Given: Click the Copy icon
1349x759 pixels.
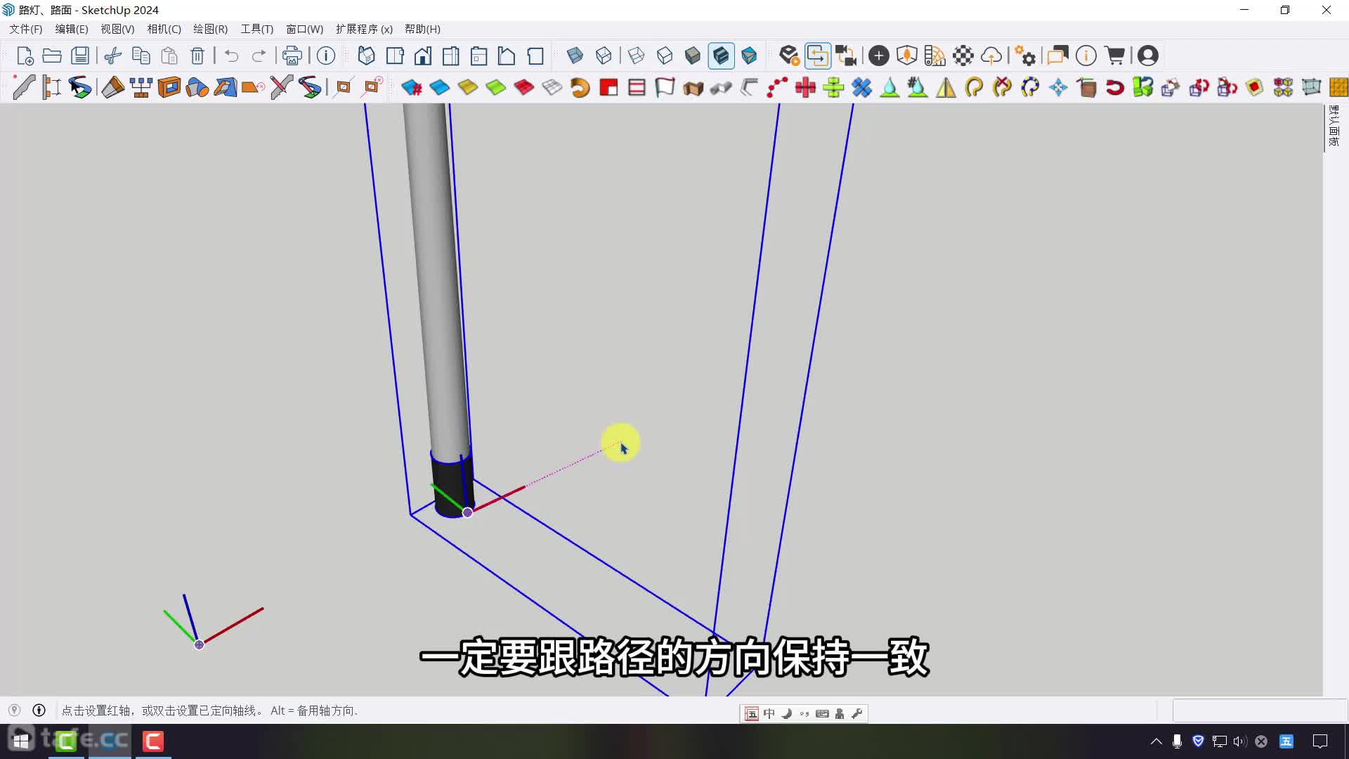Looking at the screenshot, I should click(x=141, y=56).
